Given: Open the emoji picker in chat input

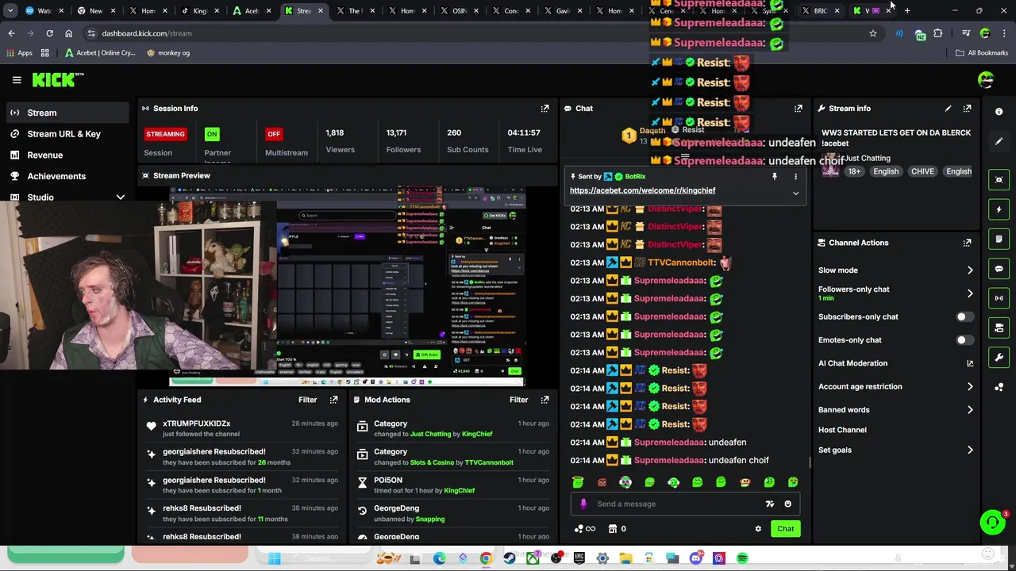Looking at the screenshot, I should click(x=787, y=504).
